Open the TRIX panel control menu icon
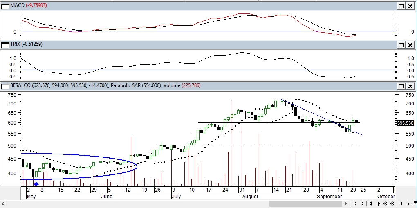This screenshot has height=208, width=417. (5, 45)
